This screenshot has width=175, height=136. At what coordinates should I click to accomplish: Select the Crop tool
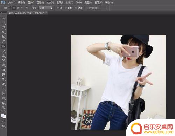[x=3, y=37]
